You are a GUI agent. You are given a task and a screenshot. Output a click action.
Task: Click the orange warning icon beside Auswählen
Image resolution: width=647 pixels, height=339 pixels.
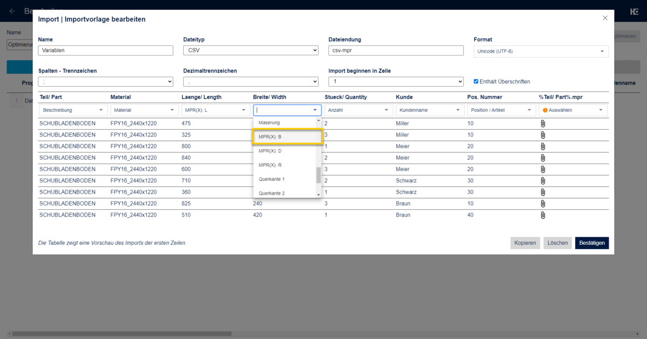point(545,110)
